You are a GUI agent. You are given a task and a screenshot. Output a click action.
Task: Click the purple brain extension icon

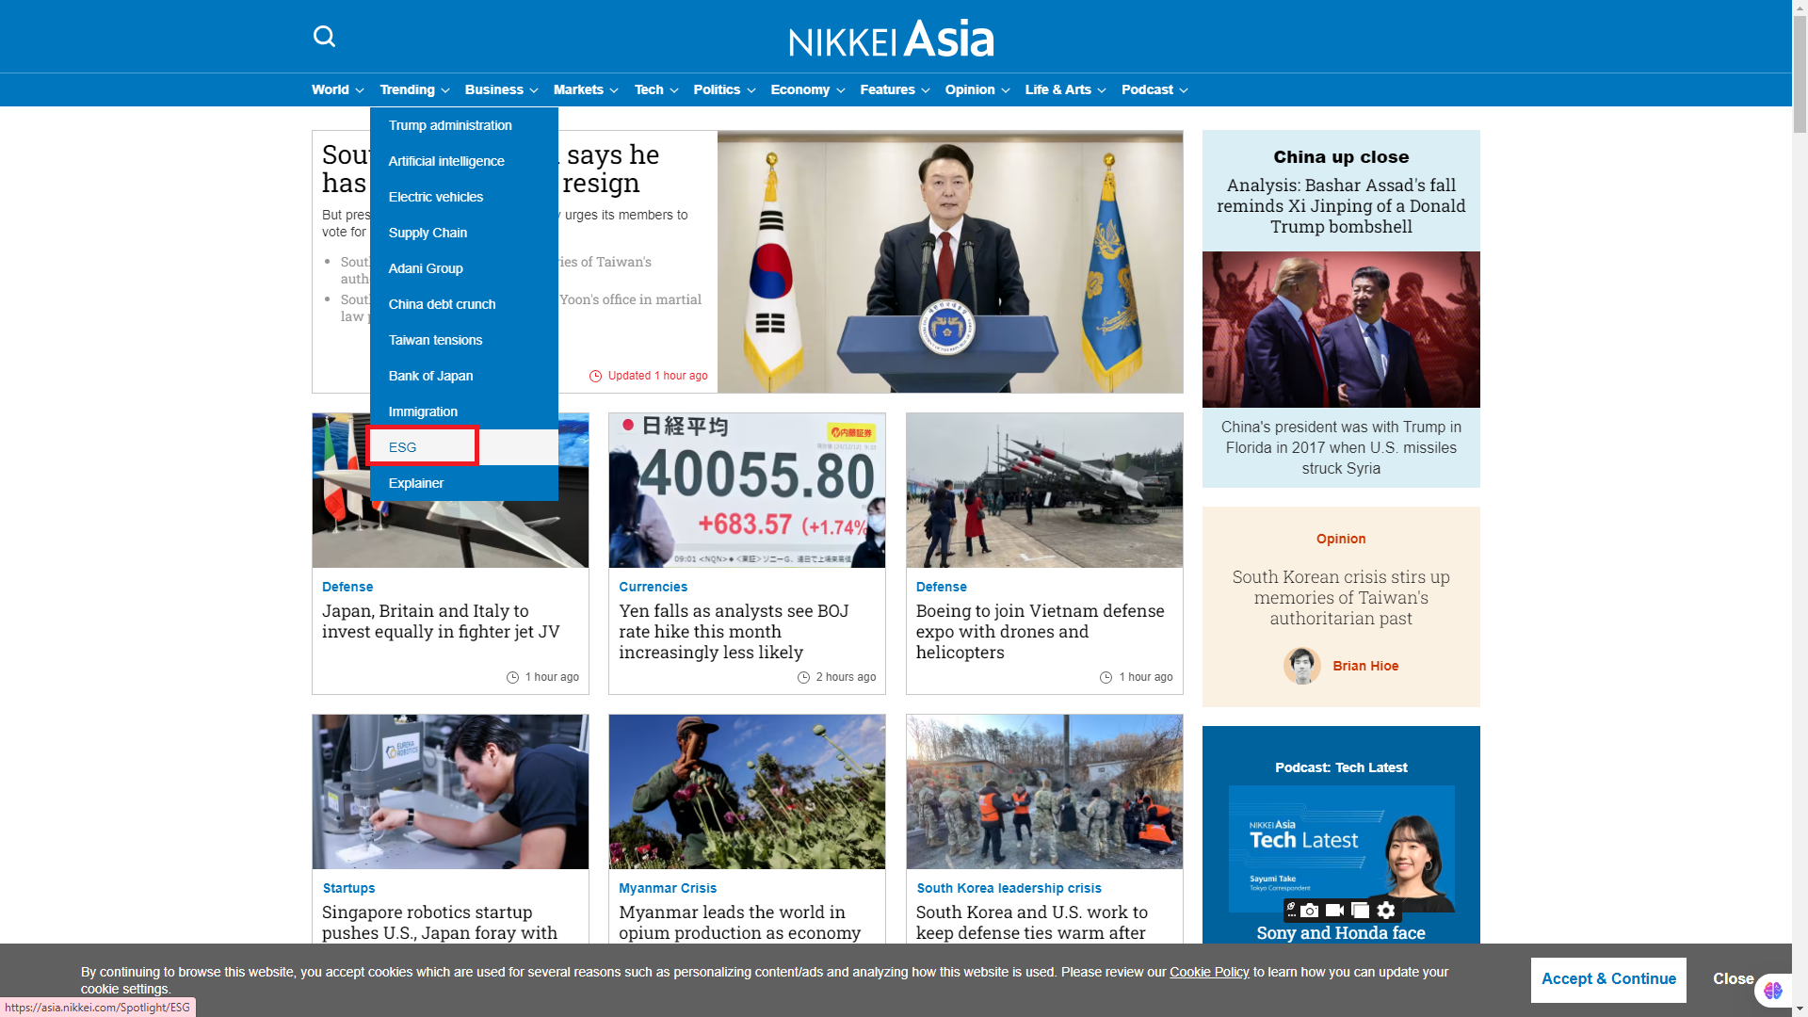click(1773, 991)
